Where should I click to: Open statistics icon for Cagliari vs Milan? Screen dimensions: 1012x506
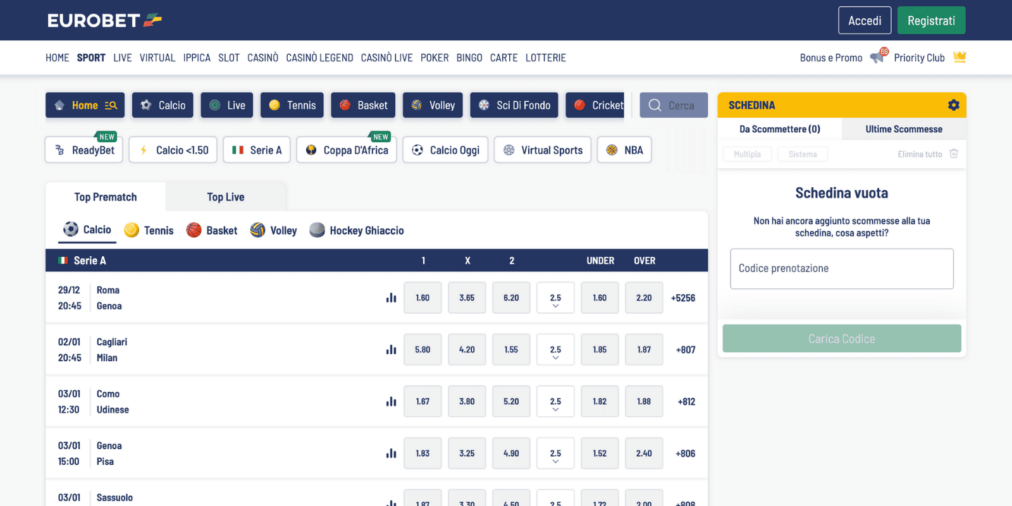[x=392, y=349]
